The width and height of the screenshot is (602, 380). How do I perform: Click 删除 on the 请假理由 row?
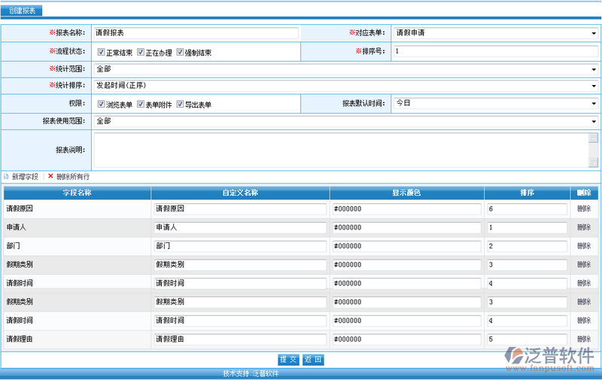pos(584,339)
